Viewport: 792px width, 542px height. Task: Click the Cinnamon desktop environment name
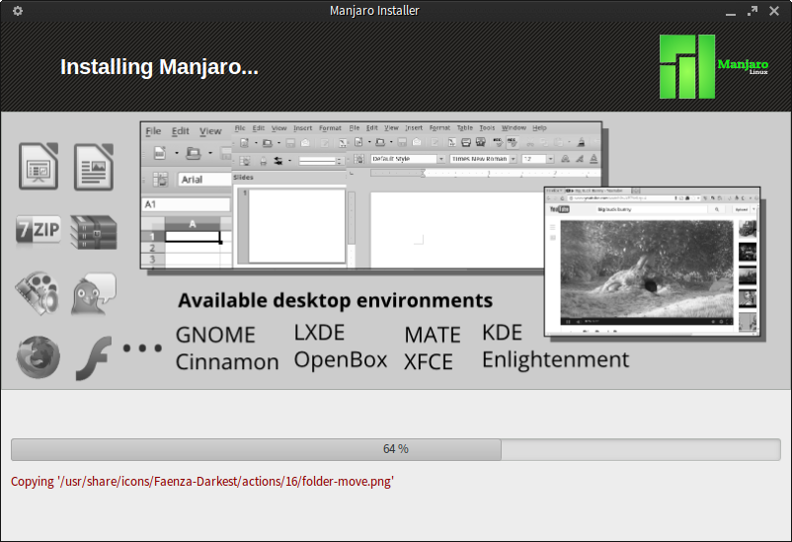(227, 362)
